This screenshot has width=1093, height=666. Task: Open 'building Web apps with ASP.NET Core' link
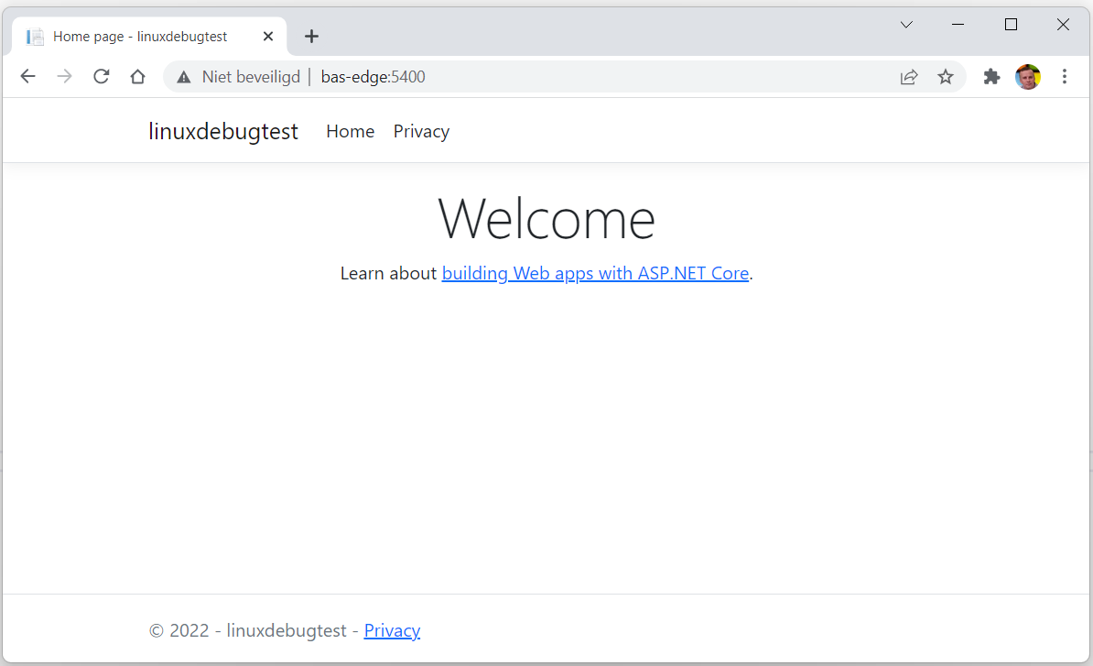[x=595, y=273]
